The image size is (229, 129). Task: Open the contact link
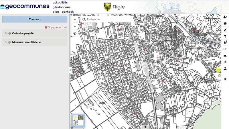tap(68, 12)
